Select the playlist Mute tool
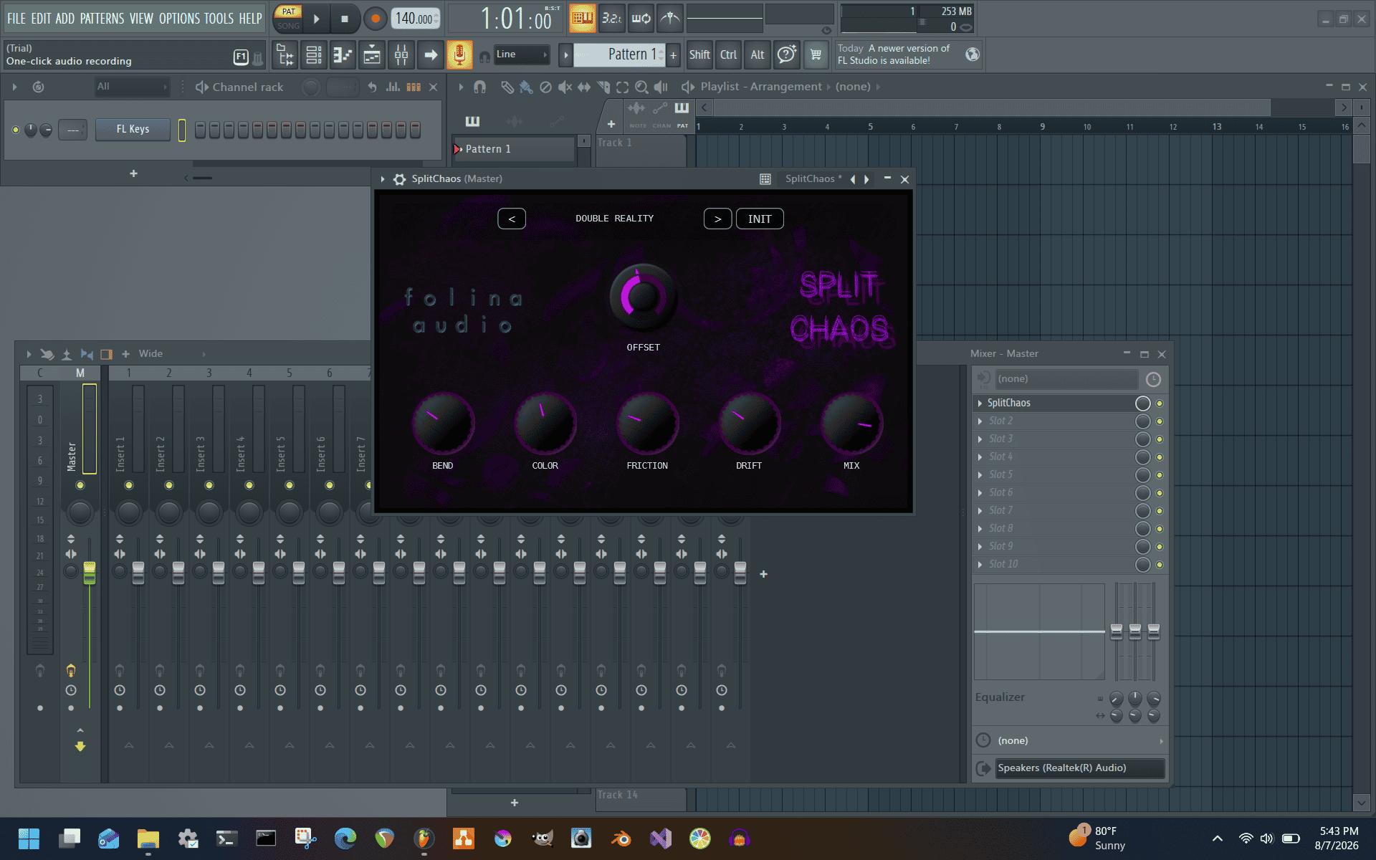1376x860 pixels. 565,87
